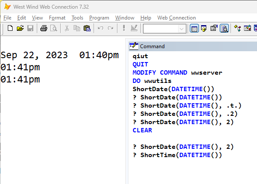Screen dimensions: 257x184
Task: Click the CLEAR line in Command window
Action: [x=142, y=130]
